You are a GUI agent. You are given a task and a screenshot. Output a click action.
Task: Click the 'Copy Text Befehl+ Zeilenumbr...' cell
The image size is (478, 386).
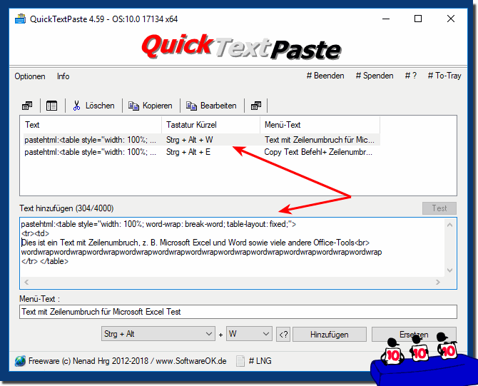coord(318,152)
